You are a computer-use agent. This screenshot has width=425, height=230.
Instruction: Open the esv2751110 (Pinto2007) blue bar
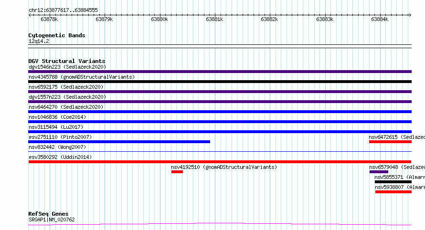pos(119,142)
